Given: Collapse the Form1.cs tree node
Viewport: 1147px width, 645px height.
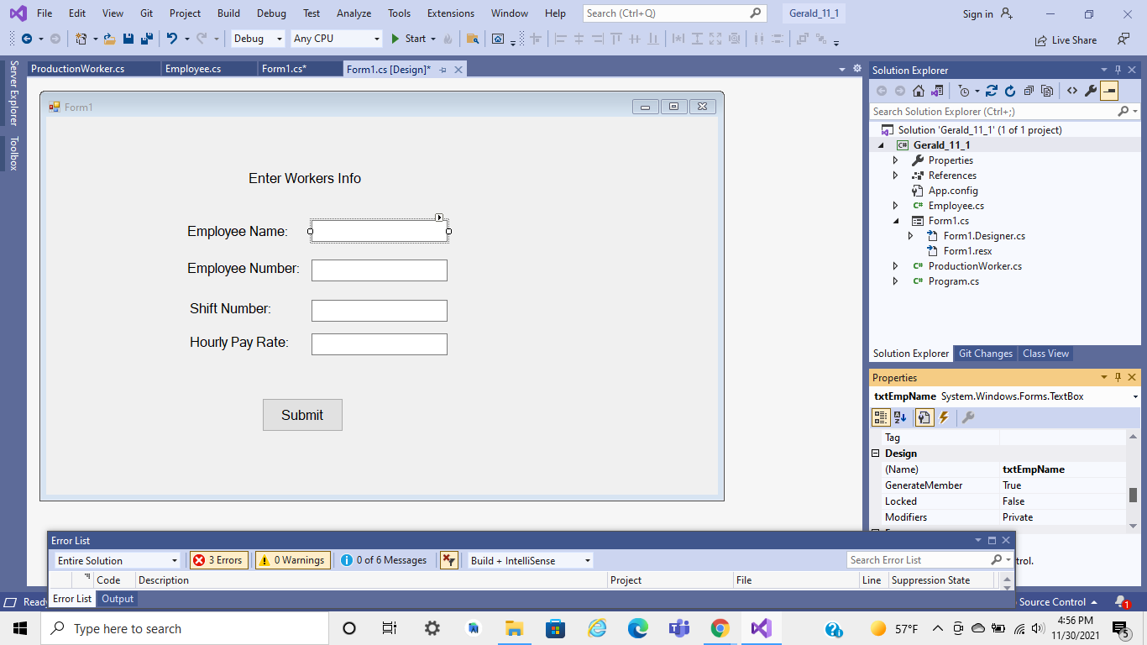Looking at the screenshot, I should [895, 221].
